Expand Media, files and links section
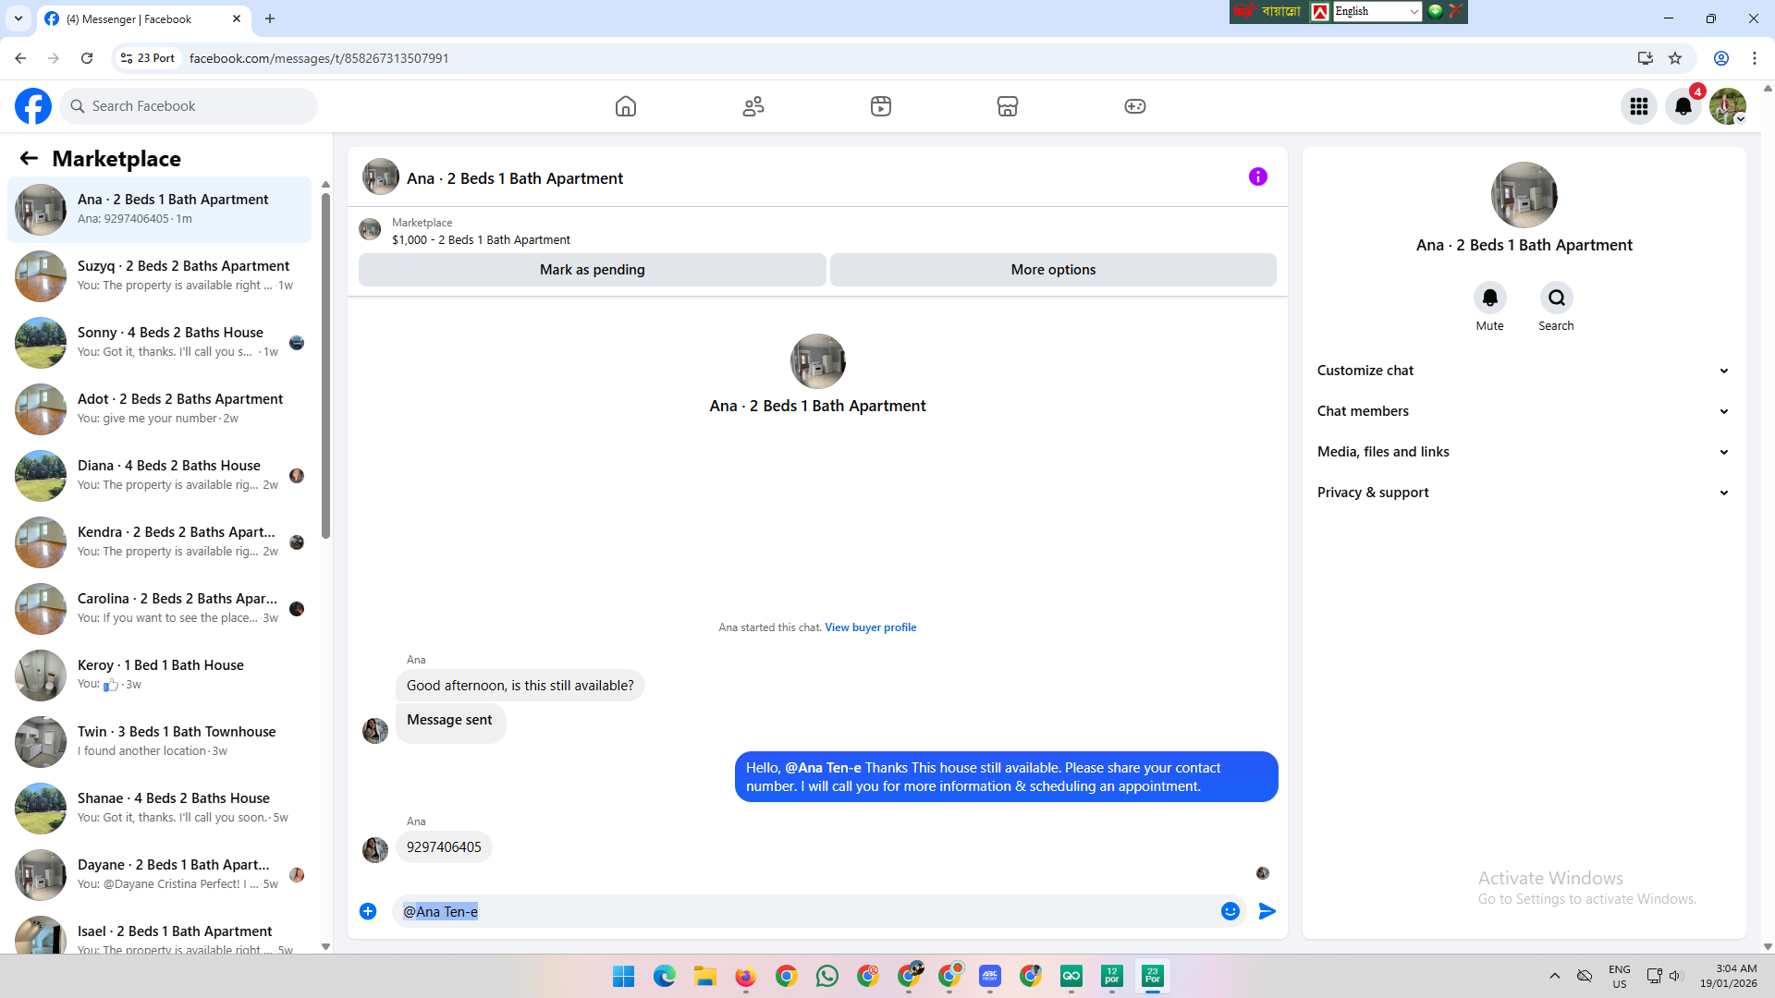Image resolution: width=1775 pixels, height=998 pixels. click(x=1524, y=452)
